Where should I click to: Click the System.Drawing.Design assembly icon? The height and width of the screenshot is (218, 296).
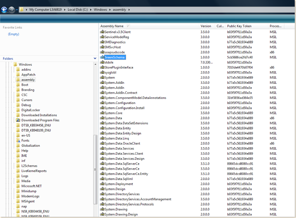pos(102,214)
